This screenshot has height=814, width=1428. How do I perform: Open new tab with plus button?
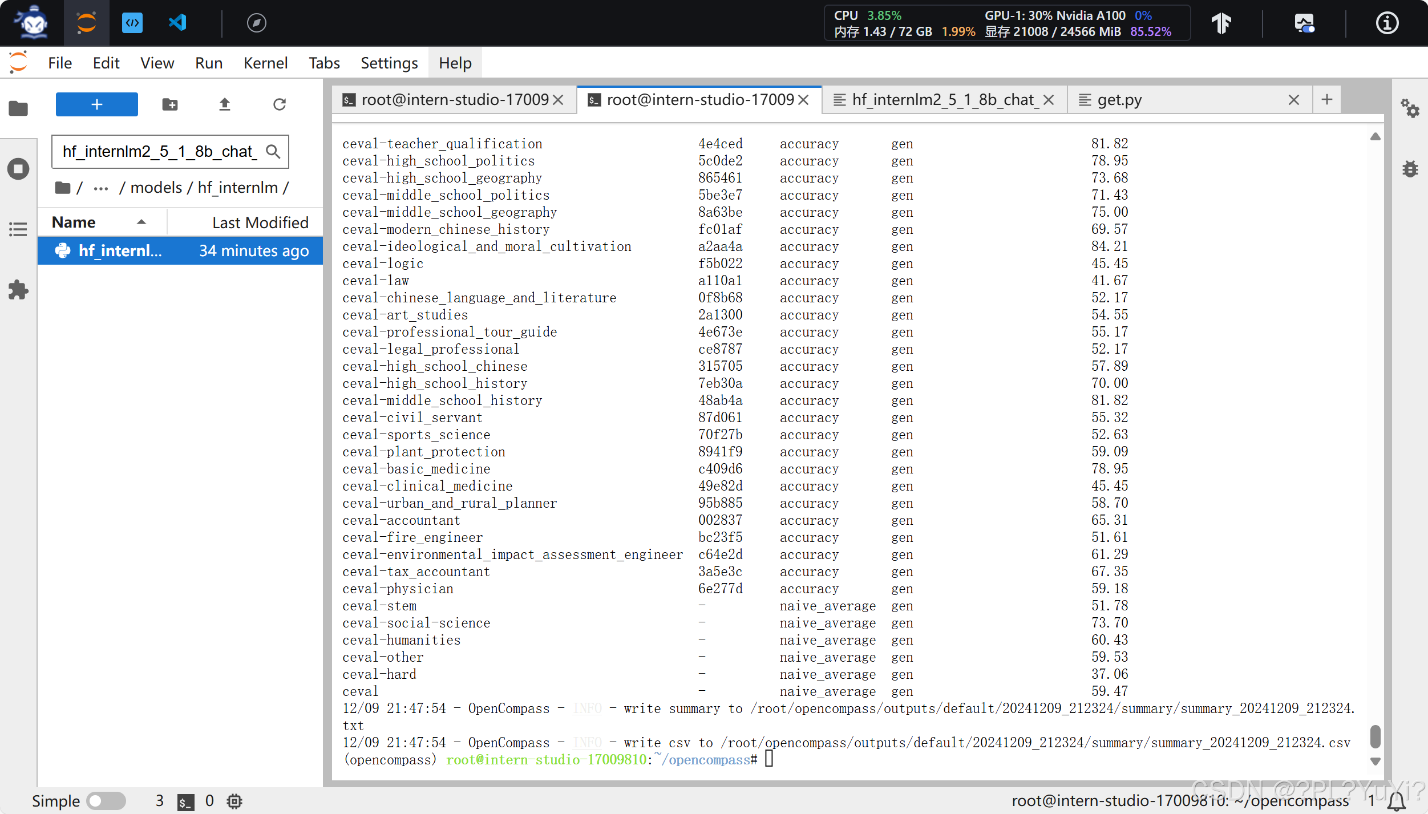point(1326,100)
